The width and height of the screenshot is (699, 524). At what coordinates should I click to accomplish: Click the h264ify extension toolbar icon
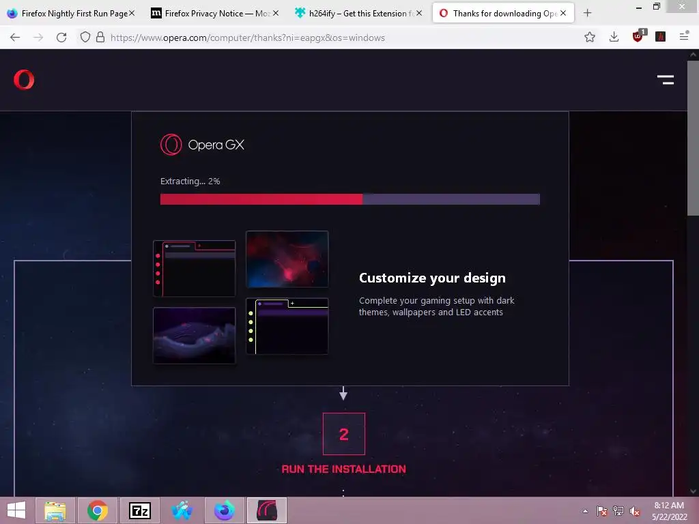661,37
